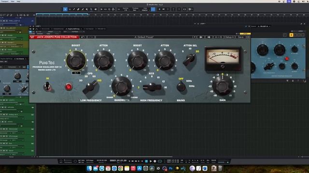Screen dimensions: 309x173
Task: Open Google Chrome from the Dock
Action: pyautogui.click(x=121, y=168)
